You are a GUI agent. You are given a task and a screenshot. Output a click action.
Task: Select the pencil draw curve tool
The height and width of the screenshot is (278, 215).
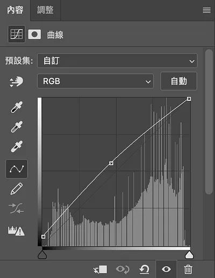point(17,189)
